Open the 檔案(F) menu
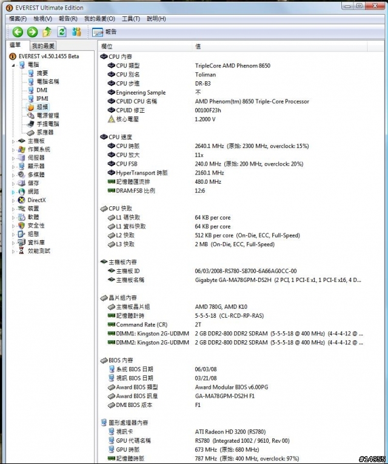The width and height of the screenshot is (388, 464). click(x=18, y=19)
